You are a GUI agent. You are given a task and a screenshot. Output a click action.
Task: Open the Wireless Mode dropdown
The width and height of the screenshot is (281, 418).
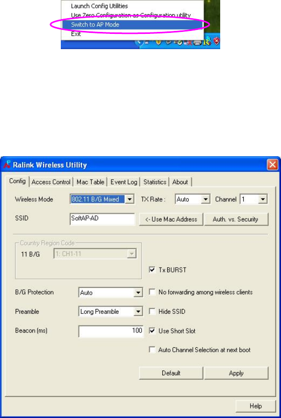129,199
